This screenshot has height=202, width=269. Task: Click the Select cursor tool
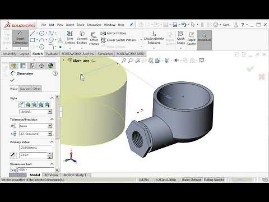click(193, 25)
